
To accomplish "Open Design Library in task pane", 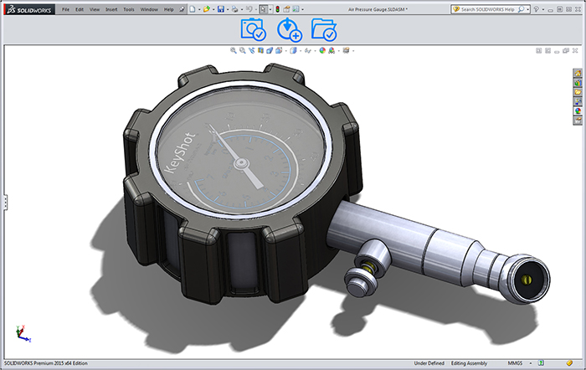I will pyautogui.click(x=577, y=82).
